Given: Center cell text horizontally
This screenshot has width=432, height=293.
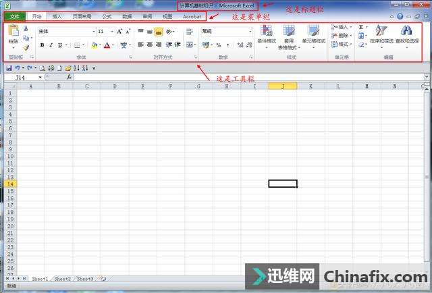Looking at the screenshot, I should [150, 45].
